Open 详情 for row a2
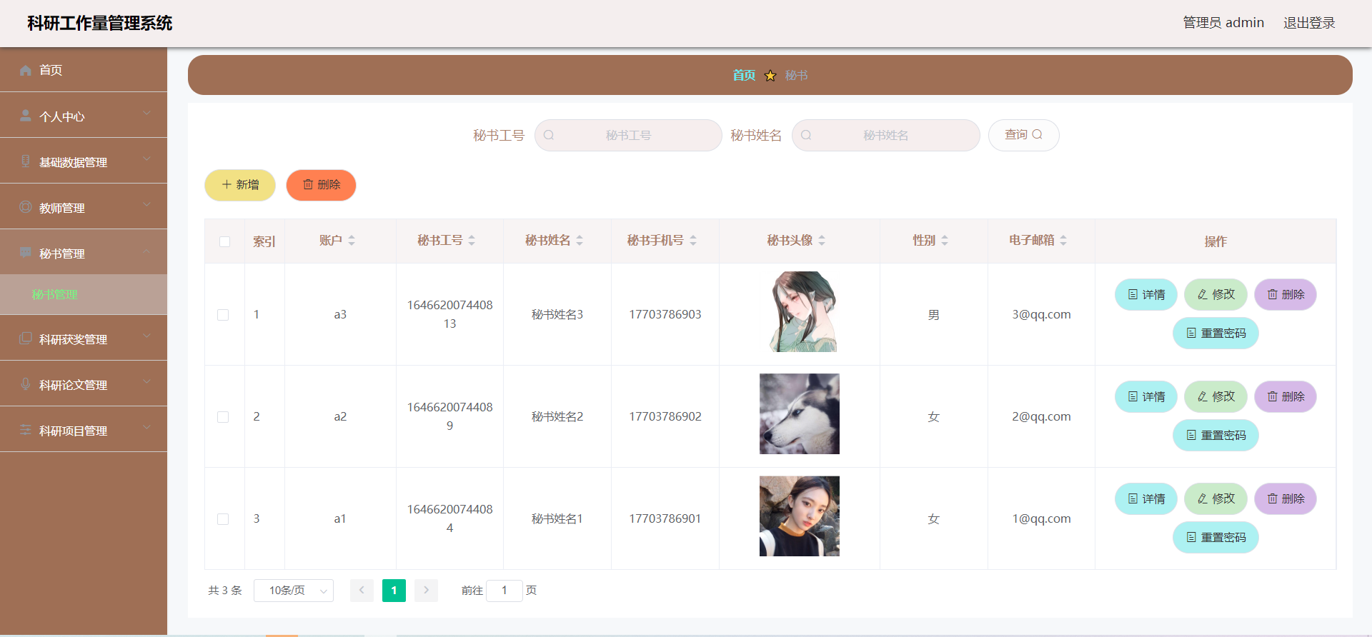The width and height of the screenshot is (1372, 637). click(x=1146, y=396)
